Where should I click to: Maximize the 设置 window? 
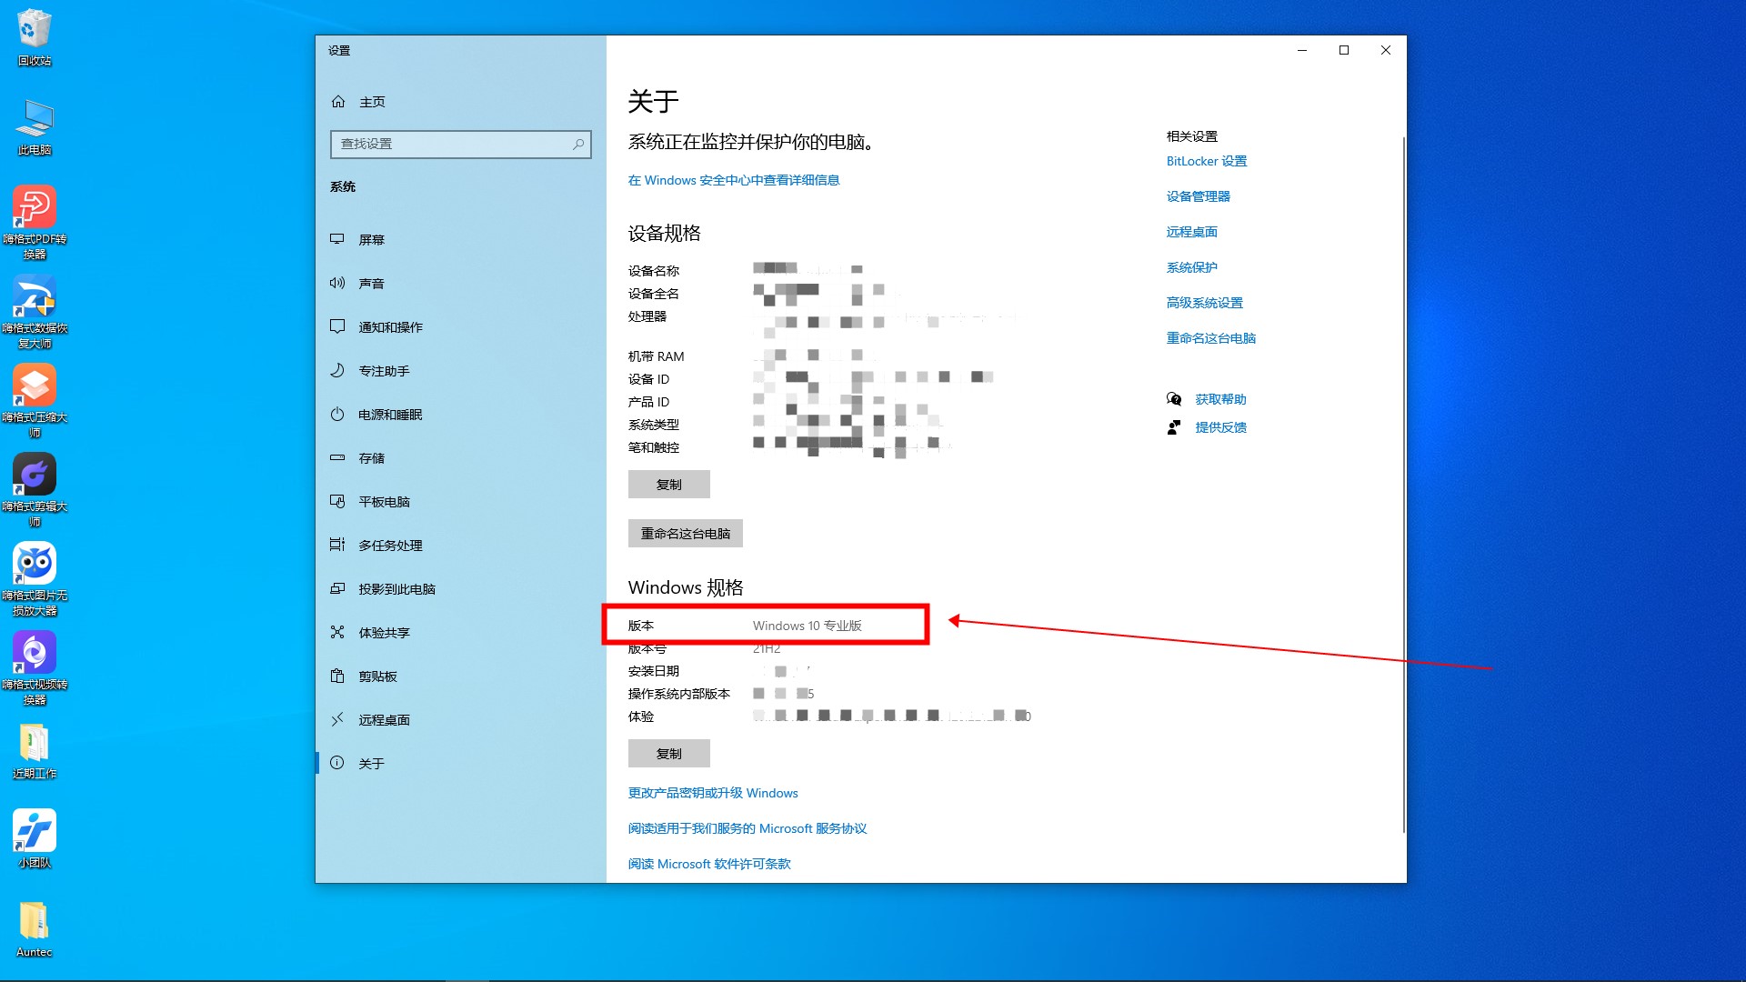(1344, 50)
